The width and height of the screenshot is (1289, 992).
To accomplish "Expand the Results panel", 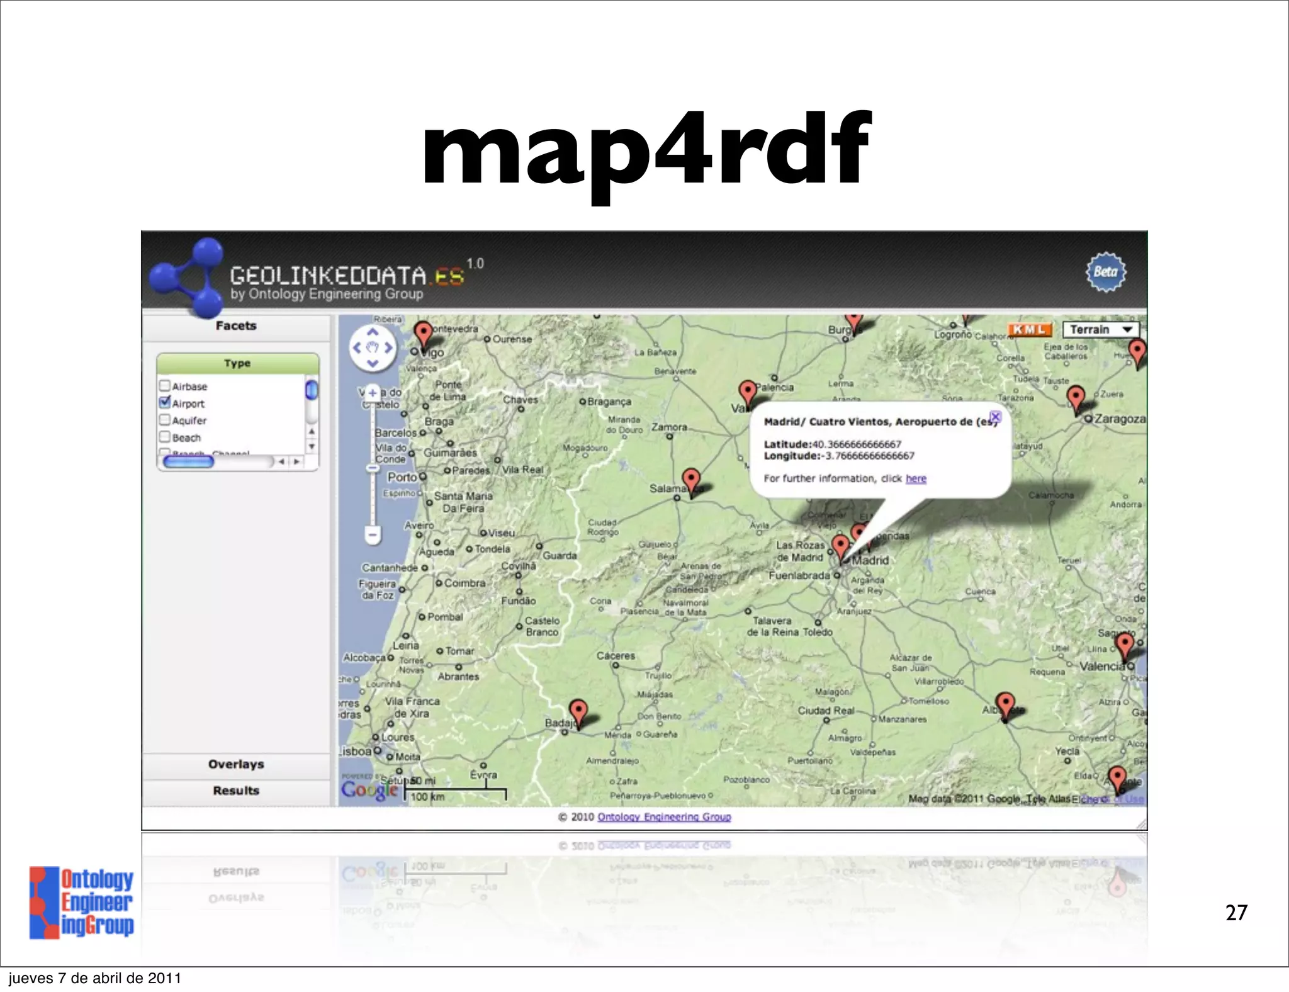I will click(x=236, y=791).
